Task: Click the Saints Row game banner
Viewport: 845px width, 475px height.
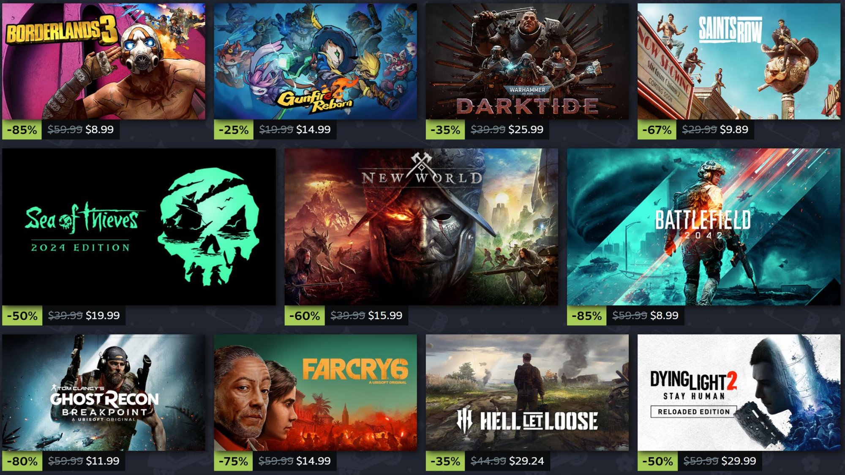Action: tap(739, 61)
